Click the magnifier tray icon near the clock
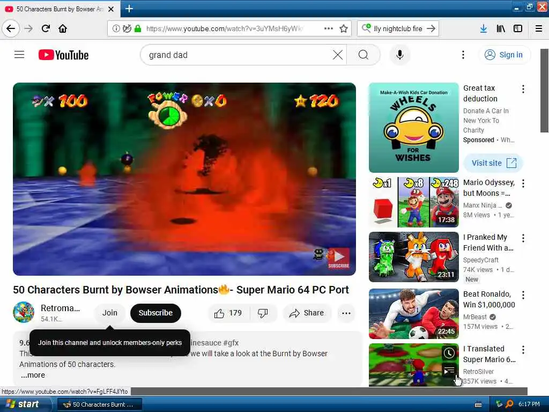This screenshot has height=412, width=549. coord(509,404)
